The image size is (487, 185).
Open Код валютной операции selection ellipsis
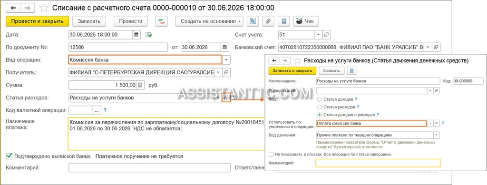tap(97, 110)
